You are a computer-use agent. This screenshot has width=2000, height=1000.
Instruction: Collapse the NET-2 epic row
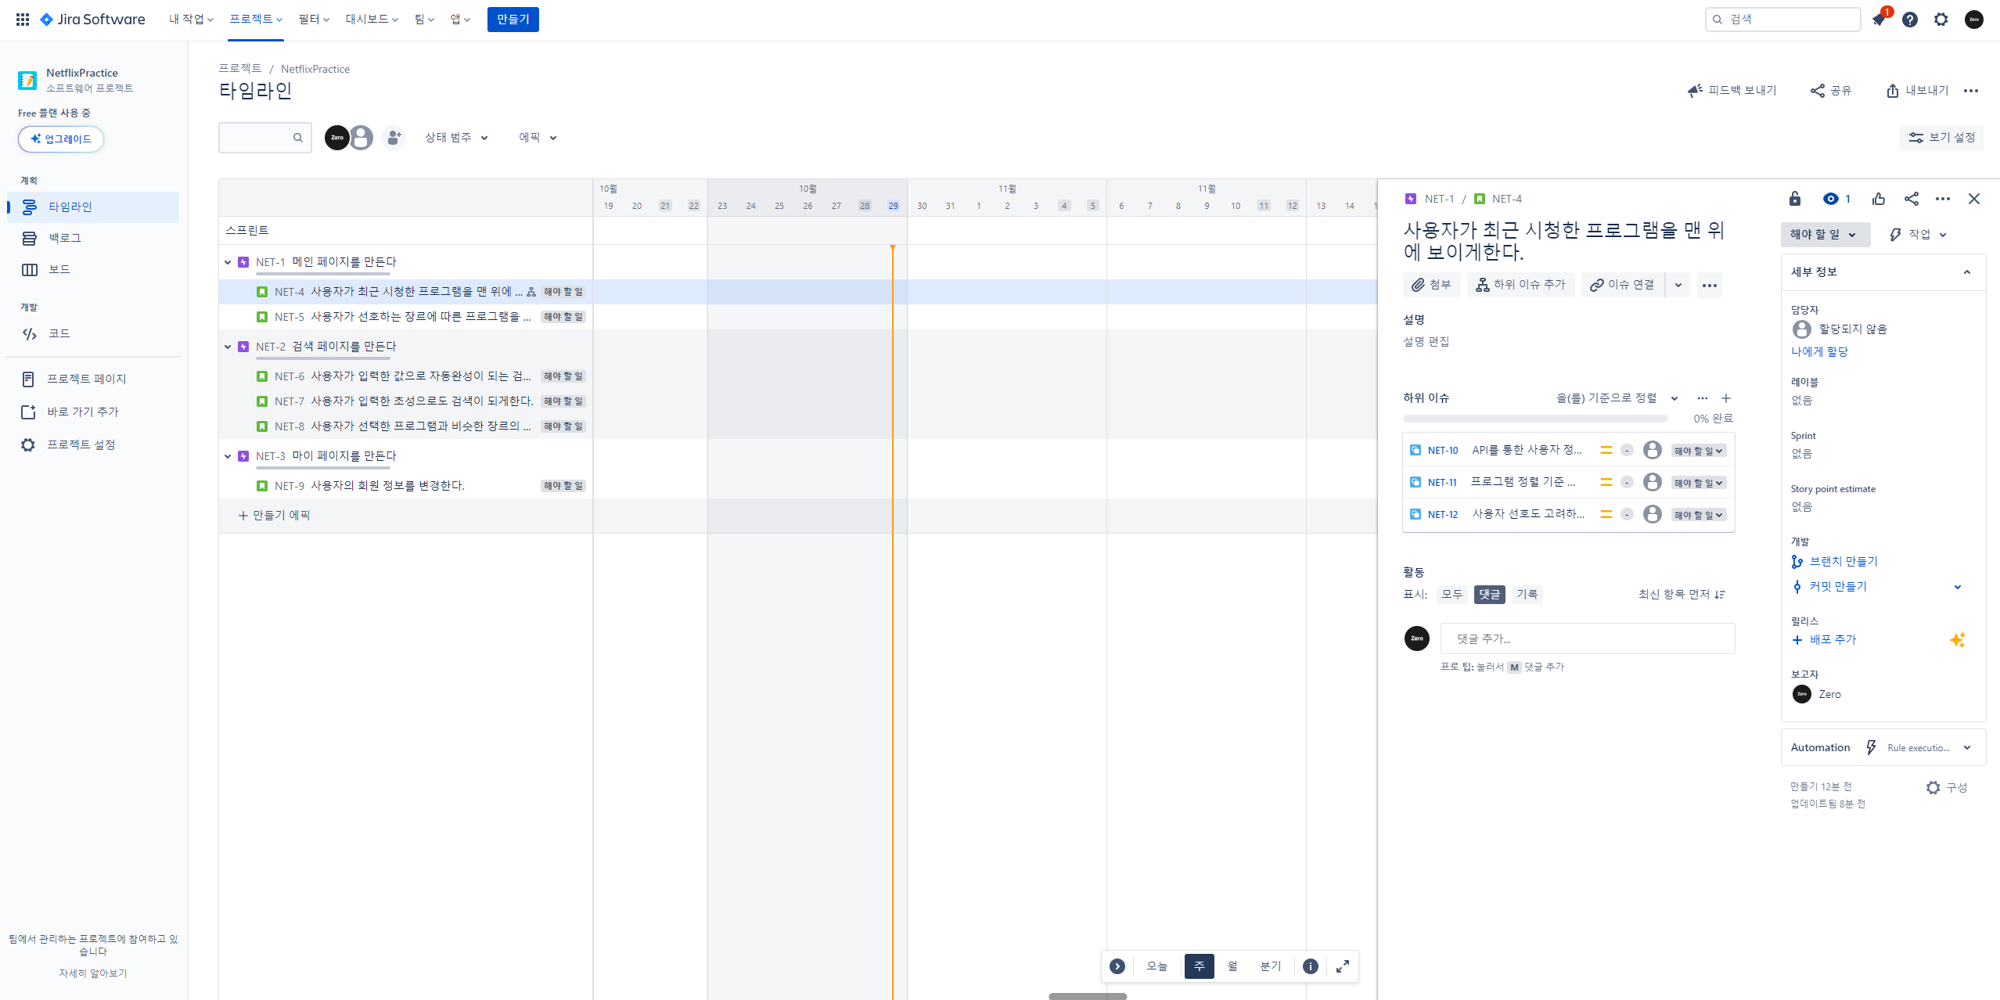(228, 347)
